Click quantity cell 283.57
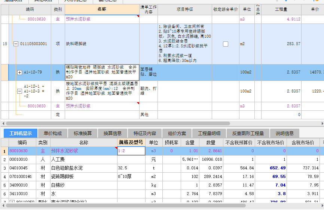324x210 pixels. click(x=281, y=44)
